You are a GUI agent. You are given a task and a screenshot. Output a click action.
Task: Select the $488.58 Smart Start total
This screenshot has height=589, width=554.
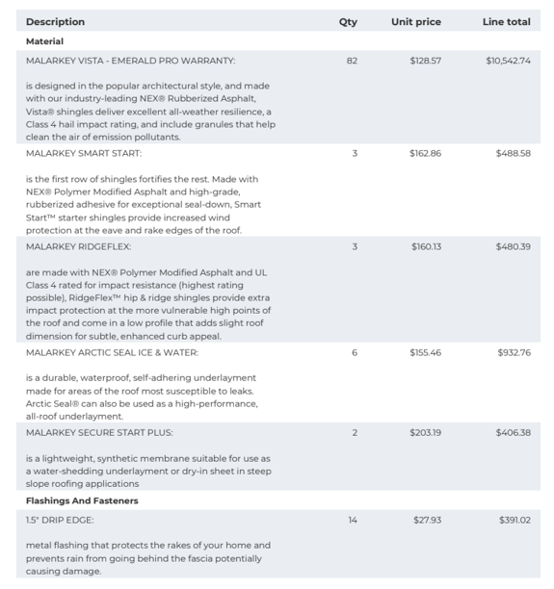click(x=513, y=153)
